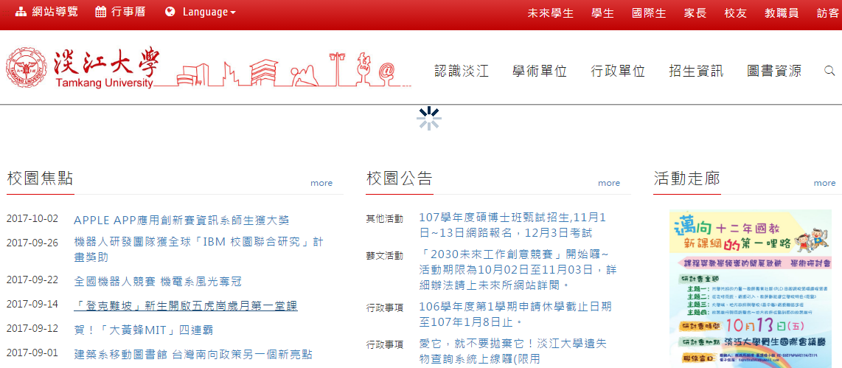Click the date 2017-09-12 in news list
Viewport: 842px width, 368px height.
point(32,328)
